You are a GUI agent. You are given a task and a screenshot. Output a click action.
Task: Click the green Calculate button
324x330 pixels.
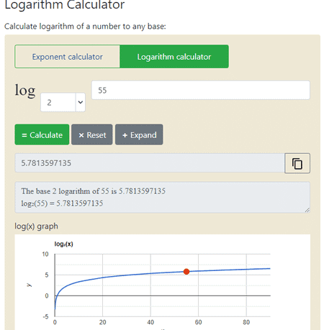click(x=42, y=134)
